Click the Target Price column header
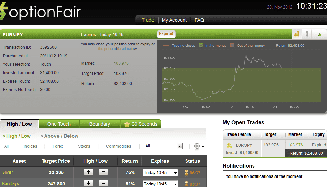Image resolution: width=327 pixels, height=187 pixels. (56, 161)
